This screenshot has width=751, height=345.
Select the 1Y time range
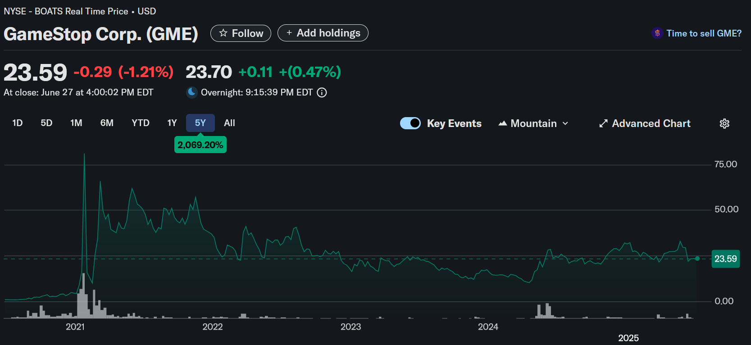coord(172,123)
